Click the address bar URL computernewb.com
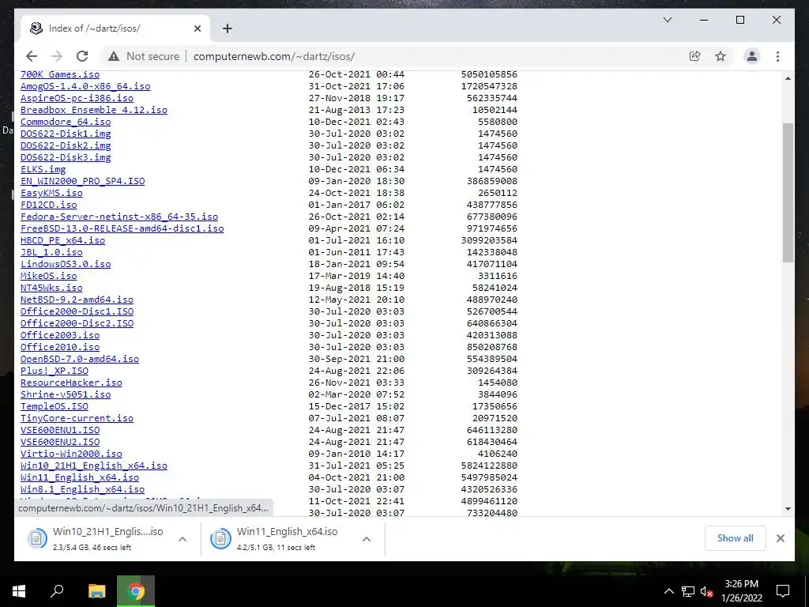809x607 pixels. (x=274, y=56)
